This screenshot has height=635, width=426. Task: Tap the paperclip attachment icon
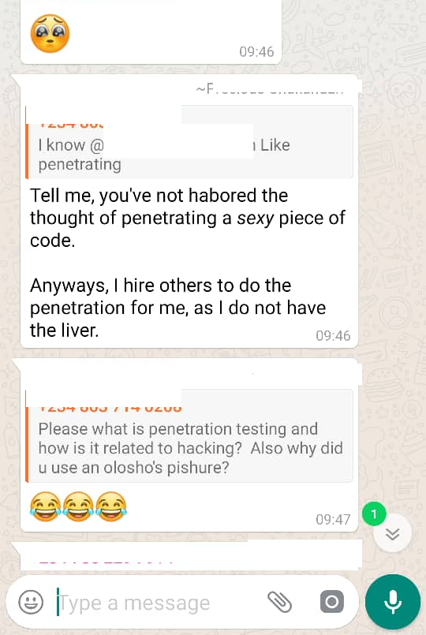coord(279,602)
